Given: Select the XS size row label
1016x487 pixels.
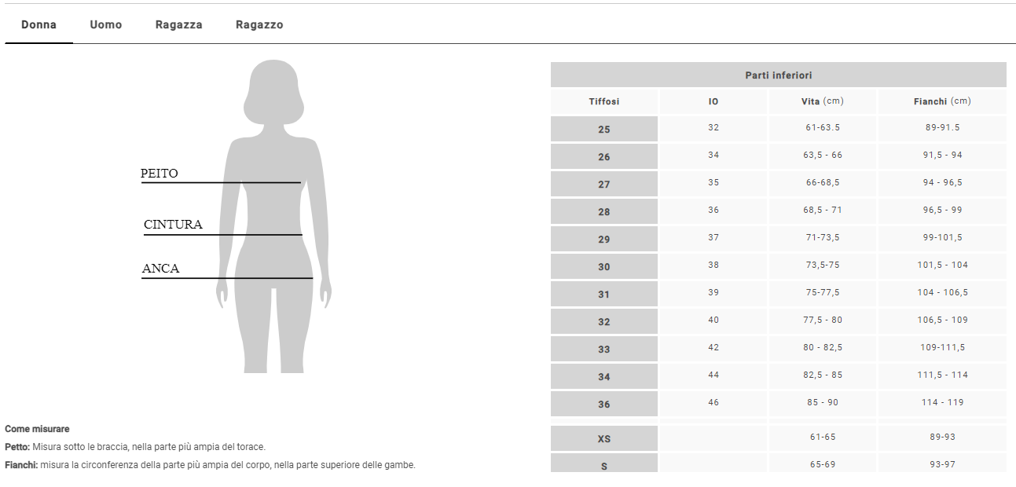Looking at the screenshot, I should [604, 439].
